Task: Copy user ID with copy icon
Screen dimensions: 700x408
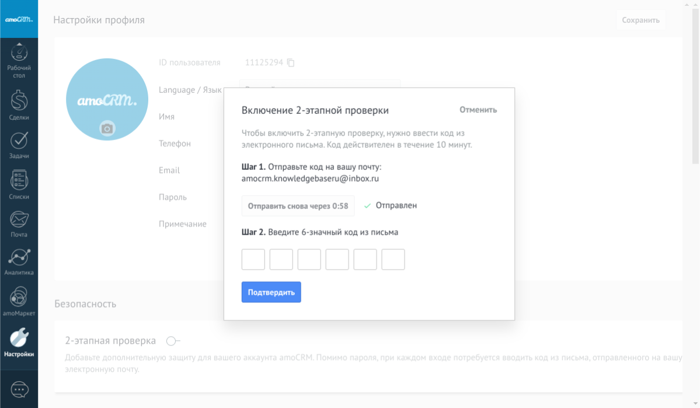Action: click(x=291, y=62)
